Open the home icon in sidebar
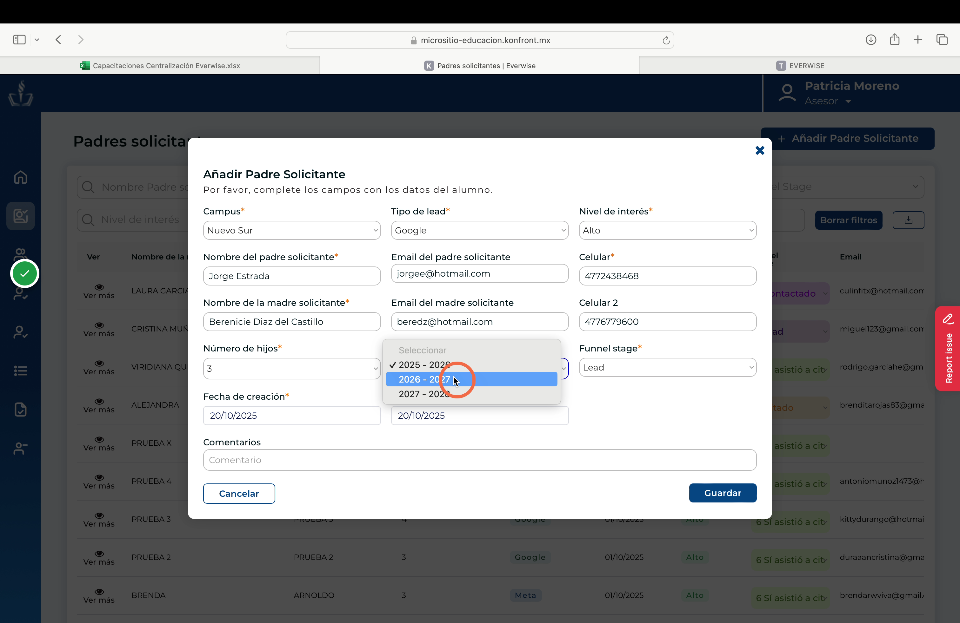This screenshot has width=960, height=623. [x=21, y=177]
